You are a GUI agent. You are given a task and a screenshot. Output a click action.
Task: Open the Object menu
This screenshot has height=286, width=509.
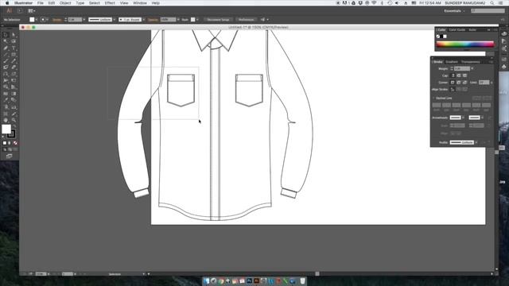pyautogui.click(x=65, y=3)
